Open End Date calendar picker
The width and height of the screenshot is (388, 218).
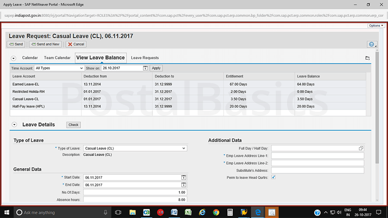pos(184,185)
